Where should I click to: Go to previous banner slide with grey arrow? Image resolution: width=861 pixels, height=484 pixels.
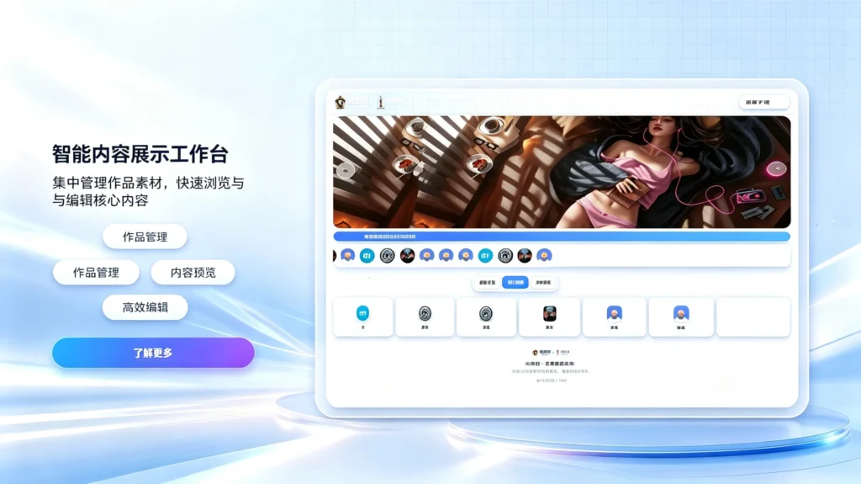coord(346,171)
